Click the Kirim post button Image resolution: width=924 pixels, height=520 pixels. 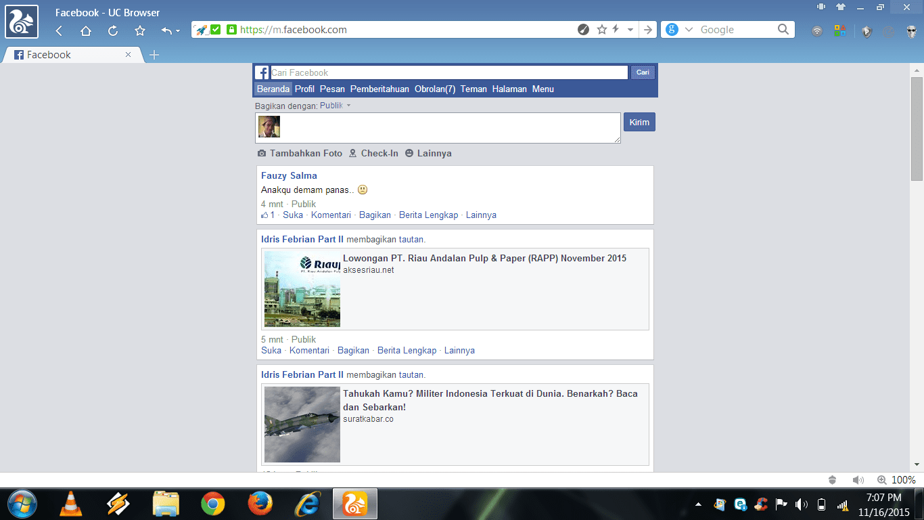(639, 122)
